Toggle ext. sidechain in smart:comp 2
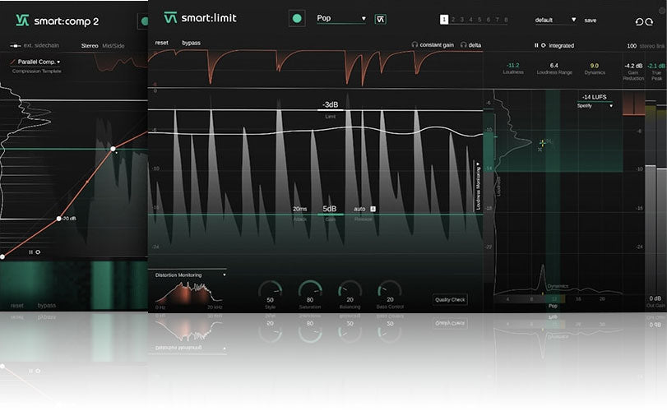The width and height of the screenshot is (667, 411). pyautogui.click(x=35, y=45)
